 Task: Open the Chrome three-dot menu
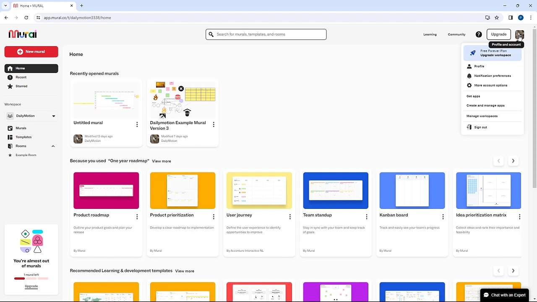(x=531, y=18)
